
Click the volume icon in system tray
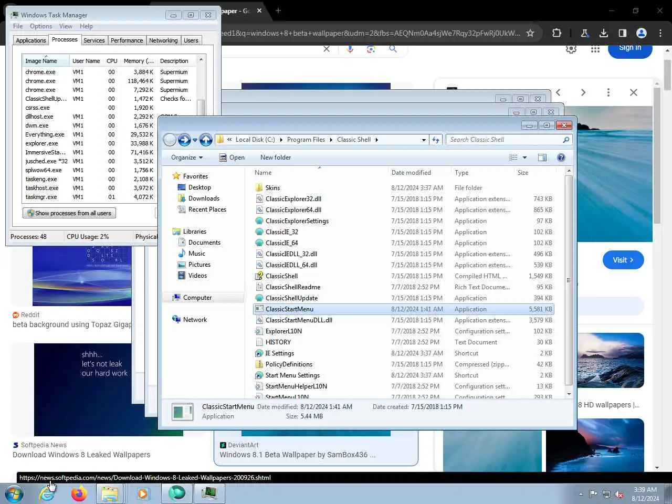coord(619,494)
